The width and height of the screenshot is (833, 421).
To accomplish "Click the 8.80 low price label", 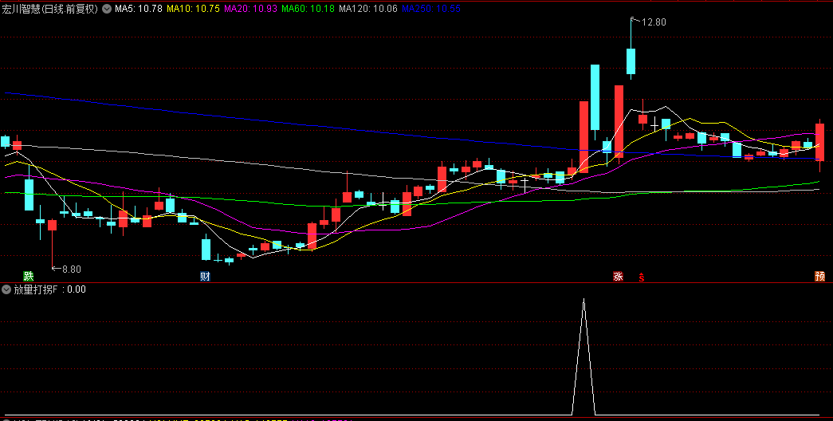I will point(72,270).
